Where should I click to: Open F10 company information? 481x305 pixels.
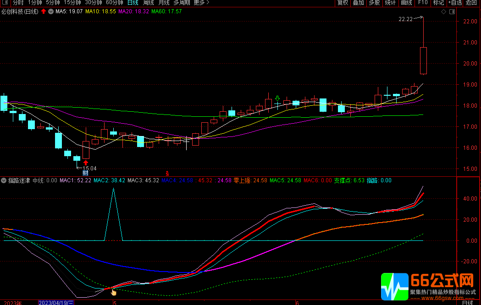pos(423,3)
